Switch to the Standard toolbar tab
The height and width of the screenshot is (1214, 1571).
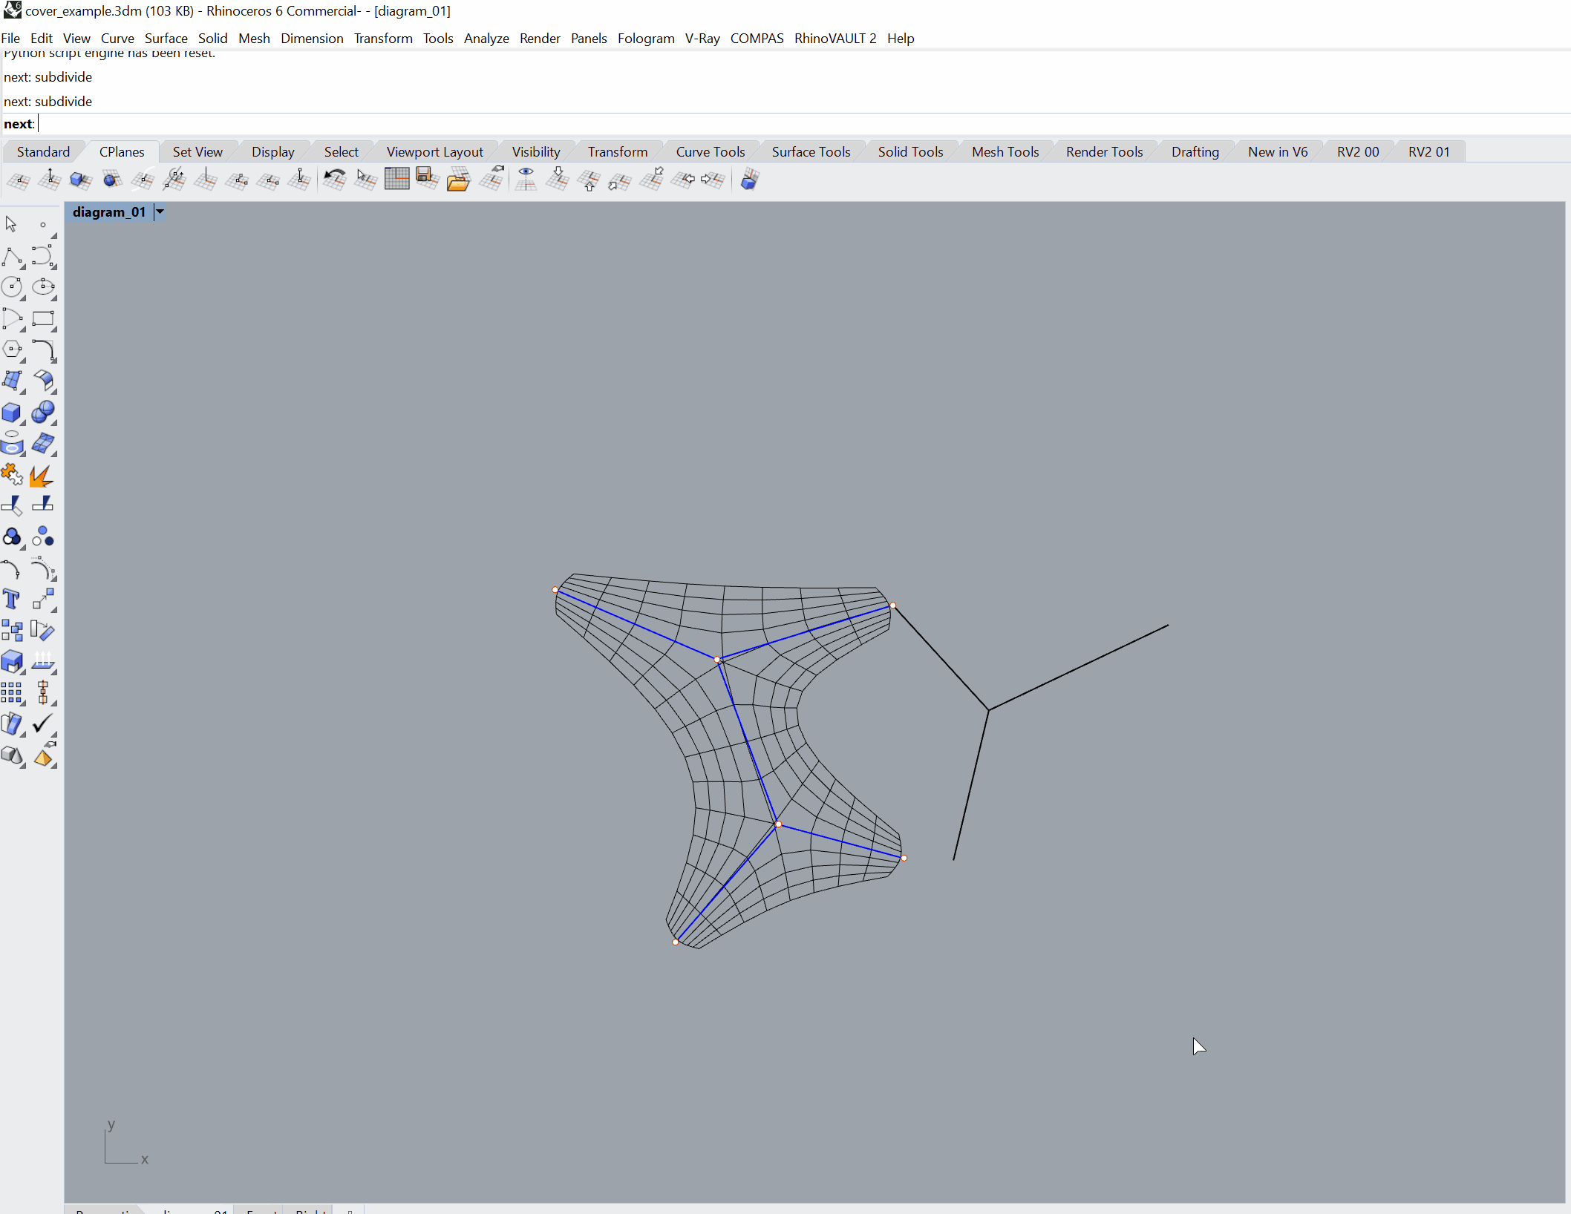click(43, 152)
